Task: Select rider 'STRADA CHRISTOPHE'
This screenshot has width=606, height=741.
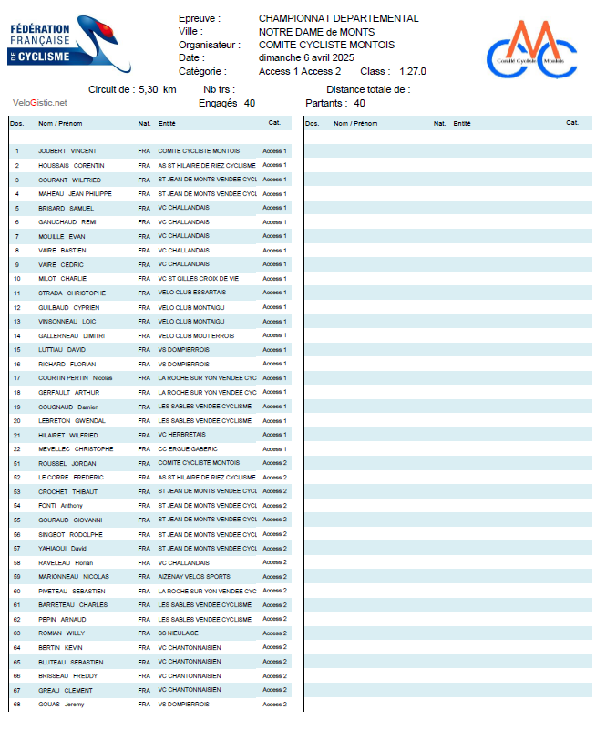Action: click(x=72, y=293)
